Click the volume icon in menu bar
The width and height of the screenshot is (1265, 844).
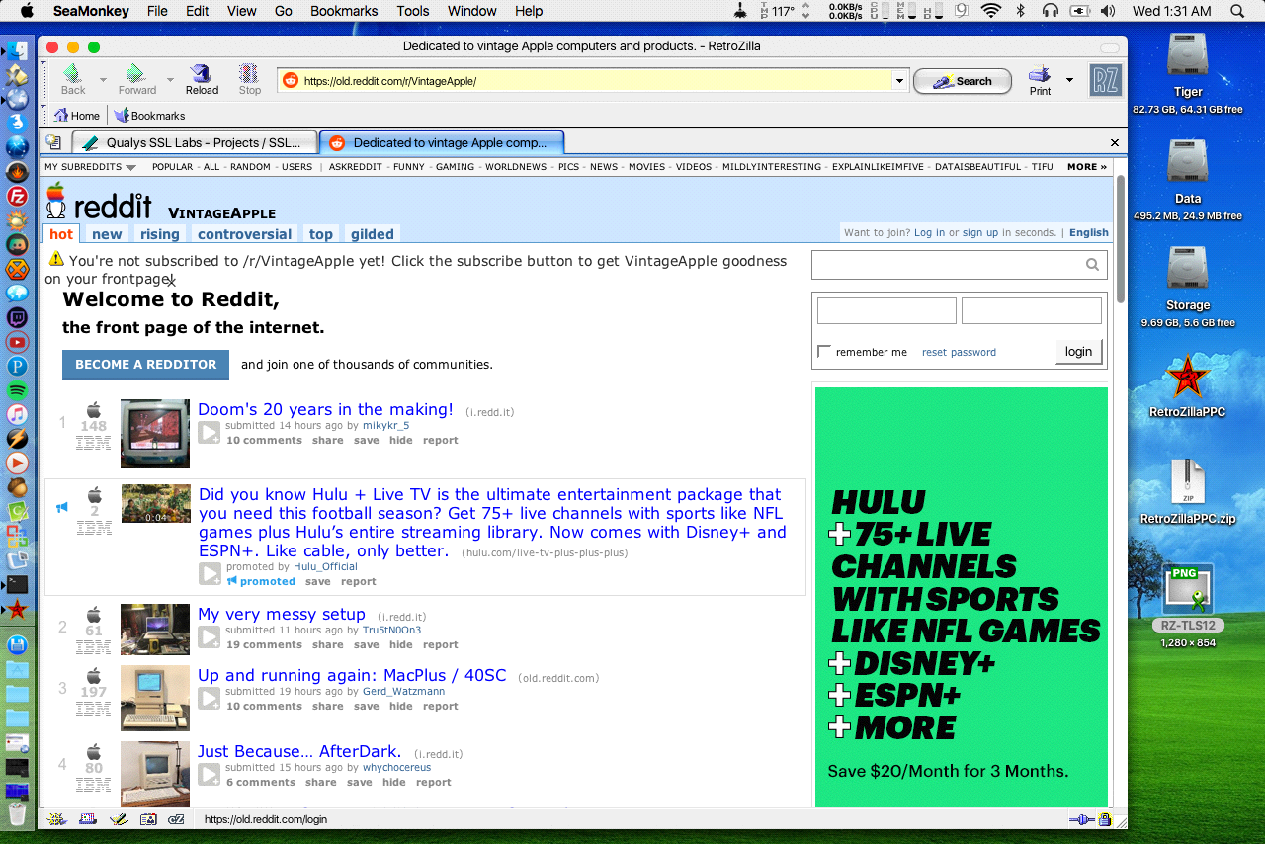[1108, 11]
